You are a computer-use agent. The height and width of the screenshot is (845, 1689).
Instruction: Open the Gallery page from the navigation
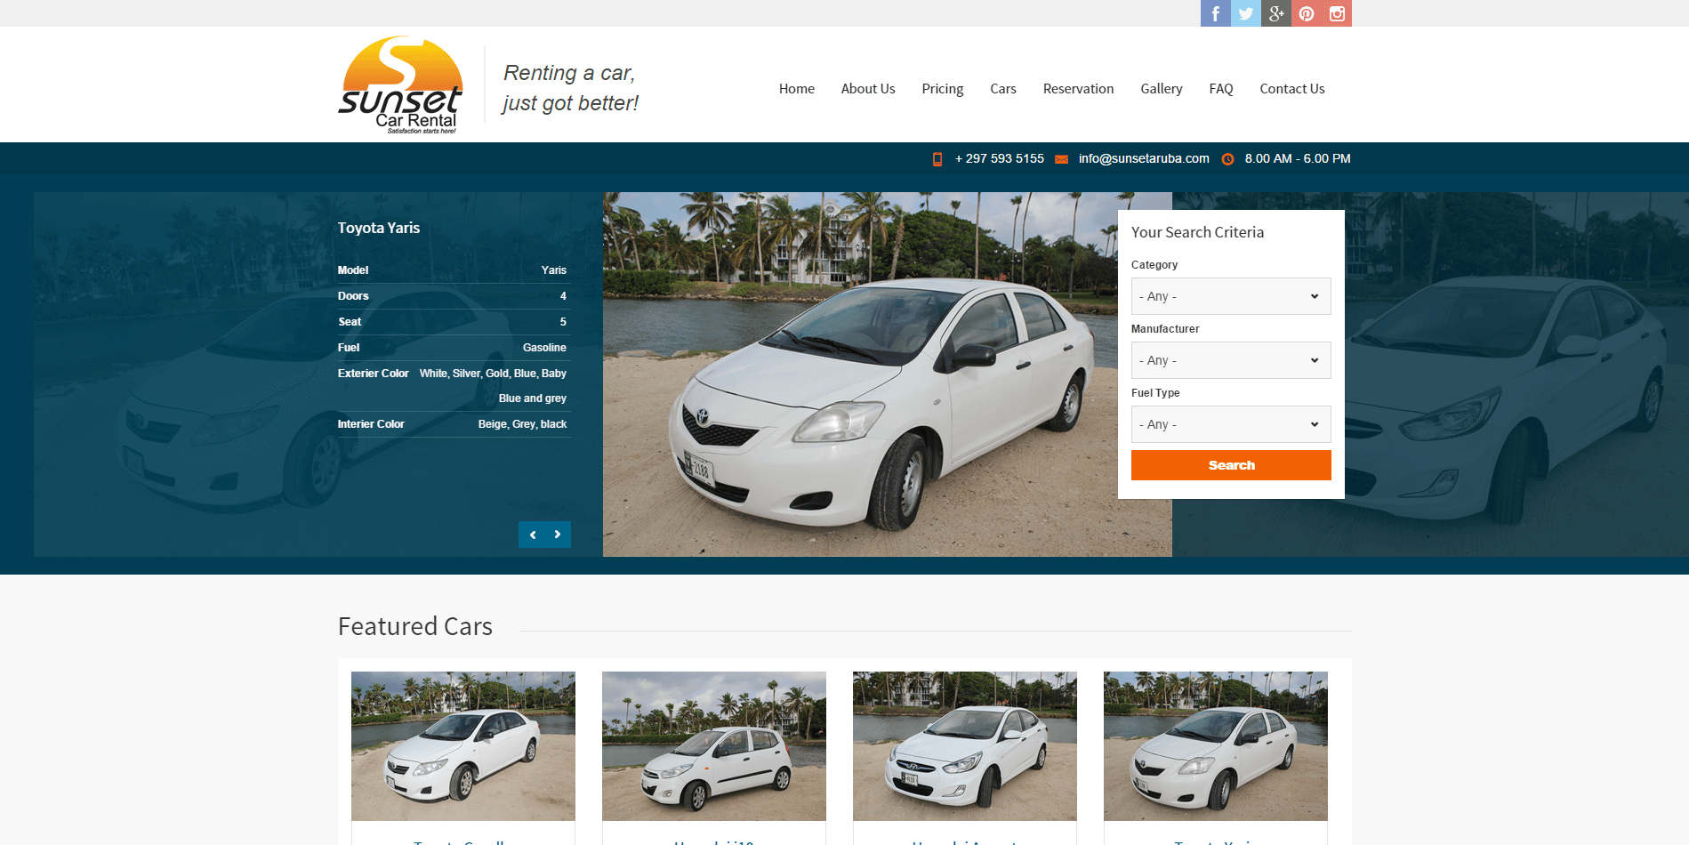[x=1161, y=88]
